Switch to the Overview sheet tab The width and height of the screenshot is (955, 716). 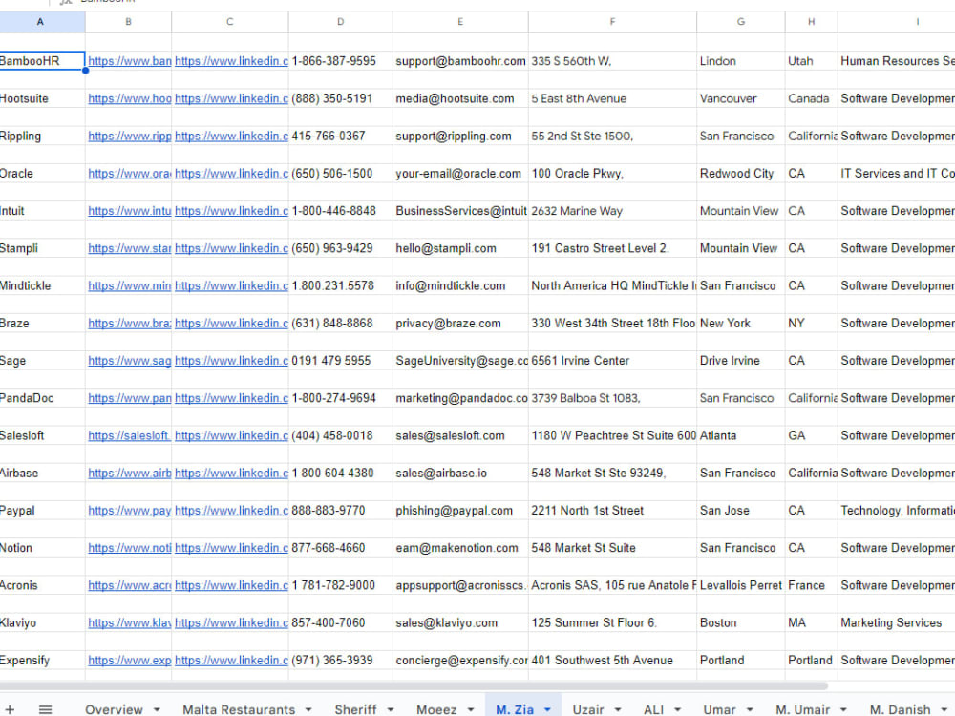[x=114, y=709]
